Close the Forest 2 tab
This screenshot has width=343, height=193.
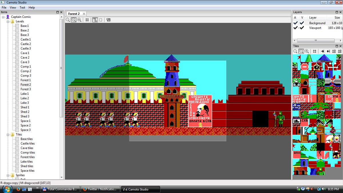point(84,14)
